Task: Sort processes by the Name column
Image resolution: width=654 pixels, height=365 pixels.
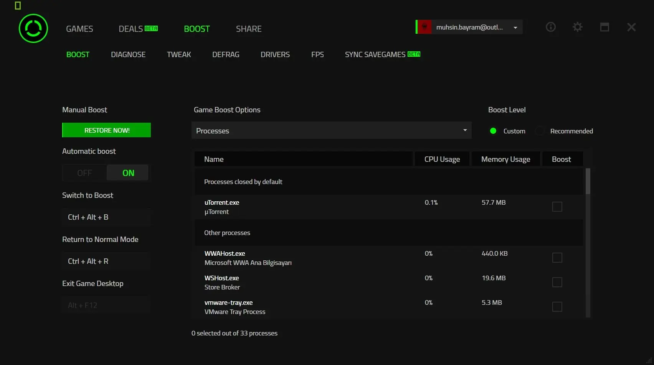Action: tap(303, 159)
